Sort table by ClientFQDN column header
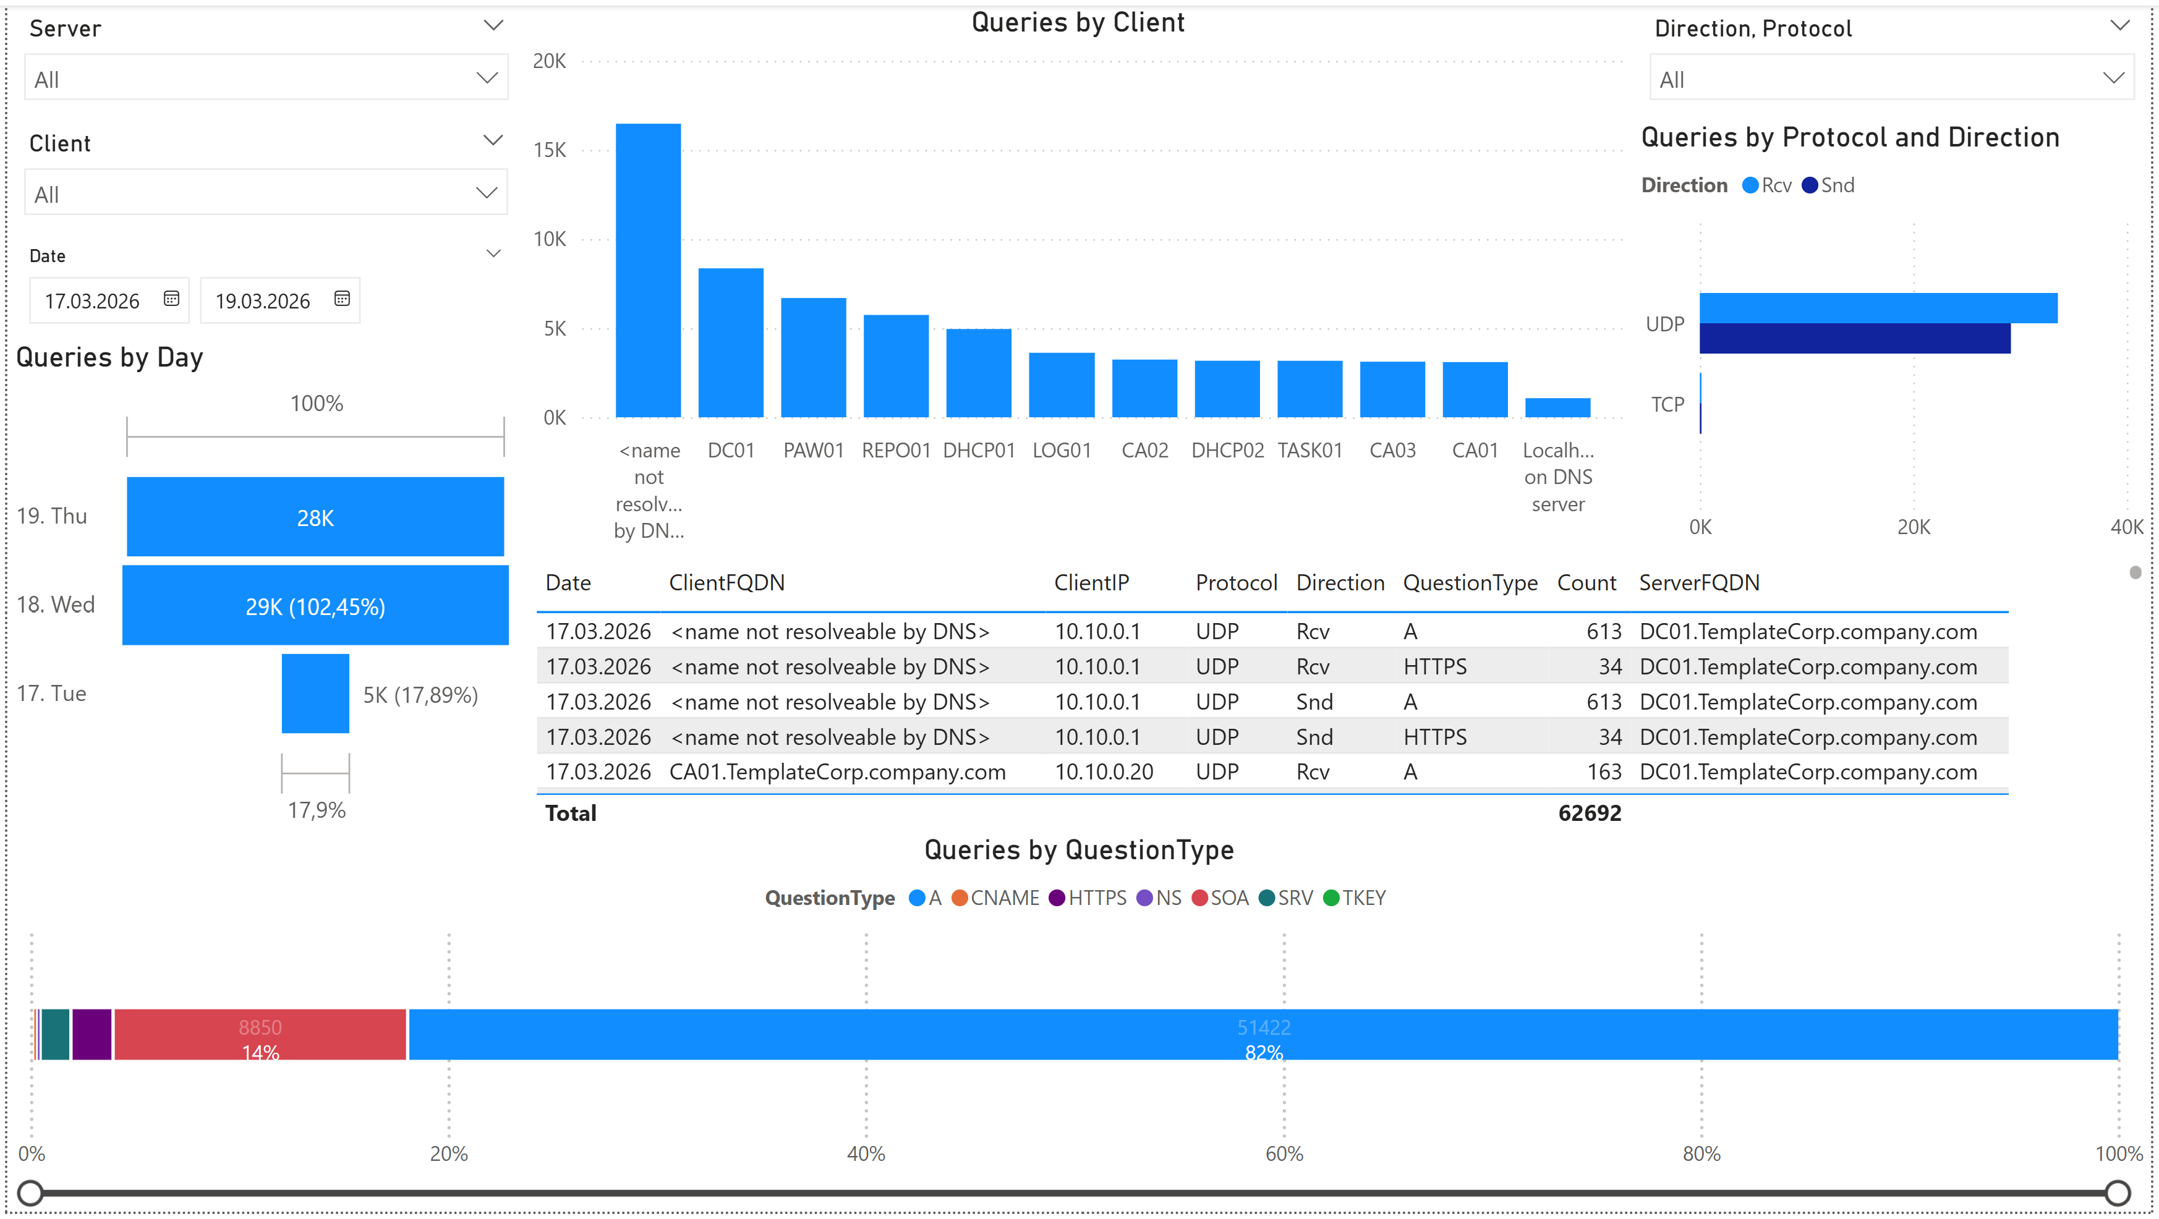Image resolution: width=2159 pixels, height=1219 pixels. click(x=726, y=583)
